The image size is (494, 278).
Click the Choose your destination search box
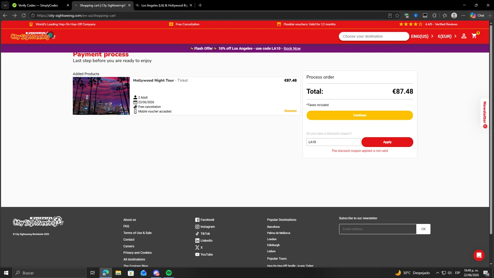click(374, 36)
